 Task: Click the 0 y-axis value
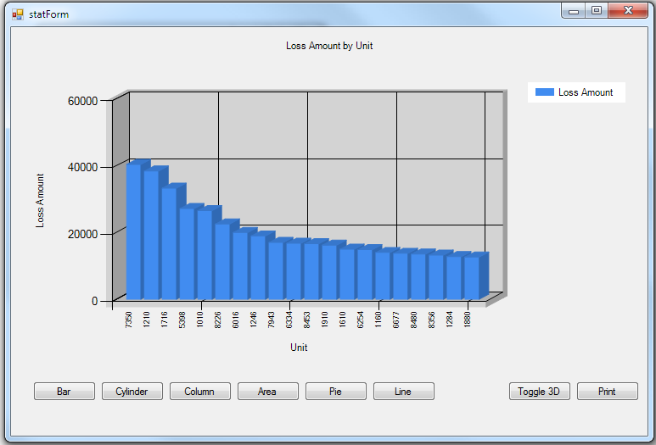[x=94, y=301]
